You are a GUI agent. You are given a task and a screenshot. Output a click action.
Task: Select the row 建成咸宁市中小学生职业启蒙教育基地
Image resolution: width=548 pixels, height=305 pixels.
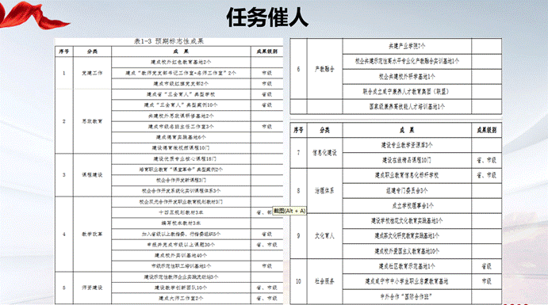pyautogui.click(x=407, y=281)
